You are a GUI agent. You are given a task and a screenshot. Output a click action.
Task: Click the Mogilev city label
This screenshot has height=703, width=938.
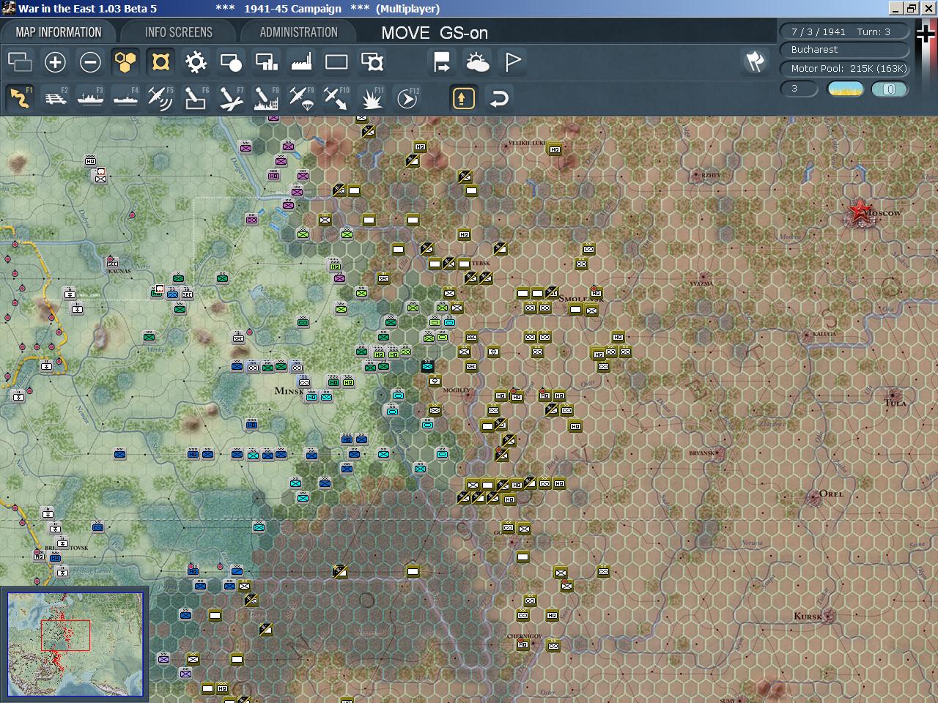[457, 390]
